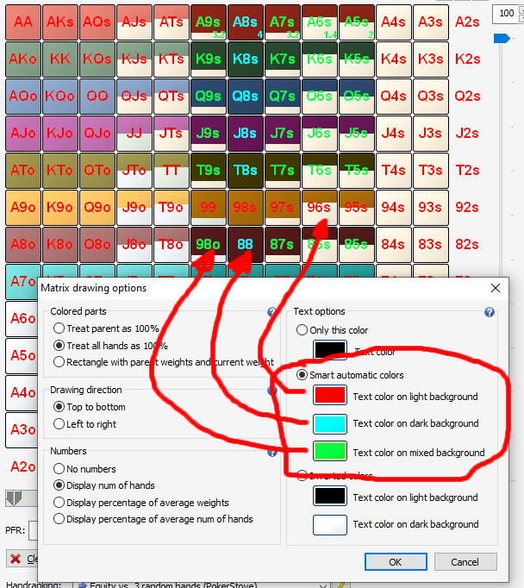Set drawing direction Left to right
This screenshot has width=524, height=588.
[x=85, y=424]
